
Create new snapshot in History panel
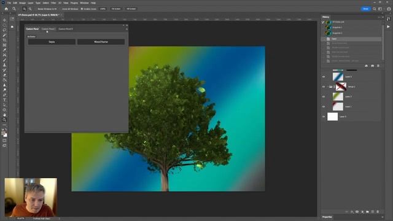pyautogui.click(x=373, y=66)
